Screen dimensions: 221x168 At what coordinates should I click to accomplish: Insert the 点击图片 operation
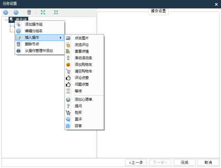click(x=84, y=38)
